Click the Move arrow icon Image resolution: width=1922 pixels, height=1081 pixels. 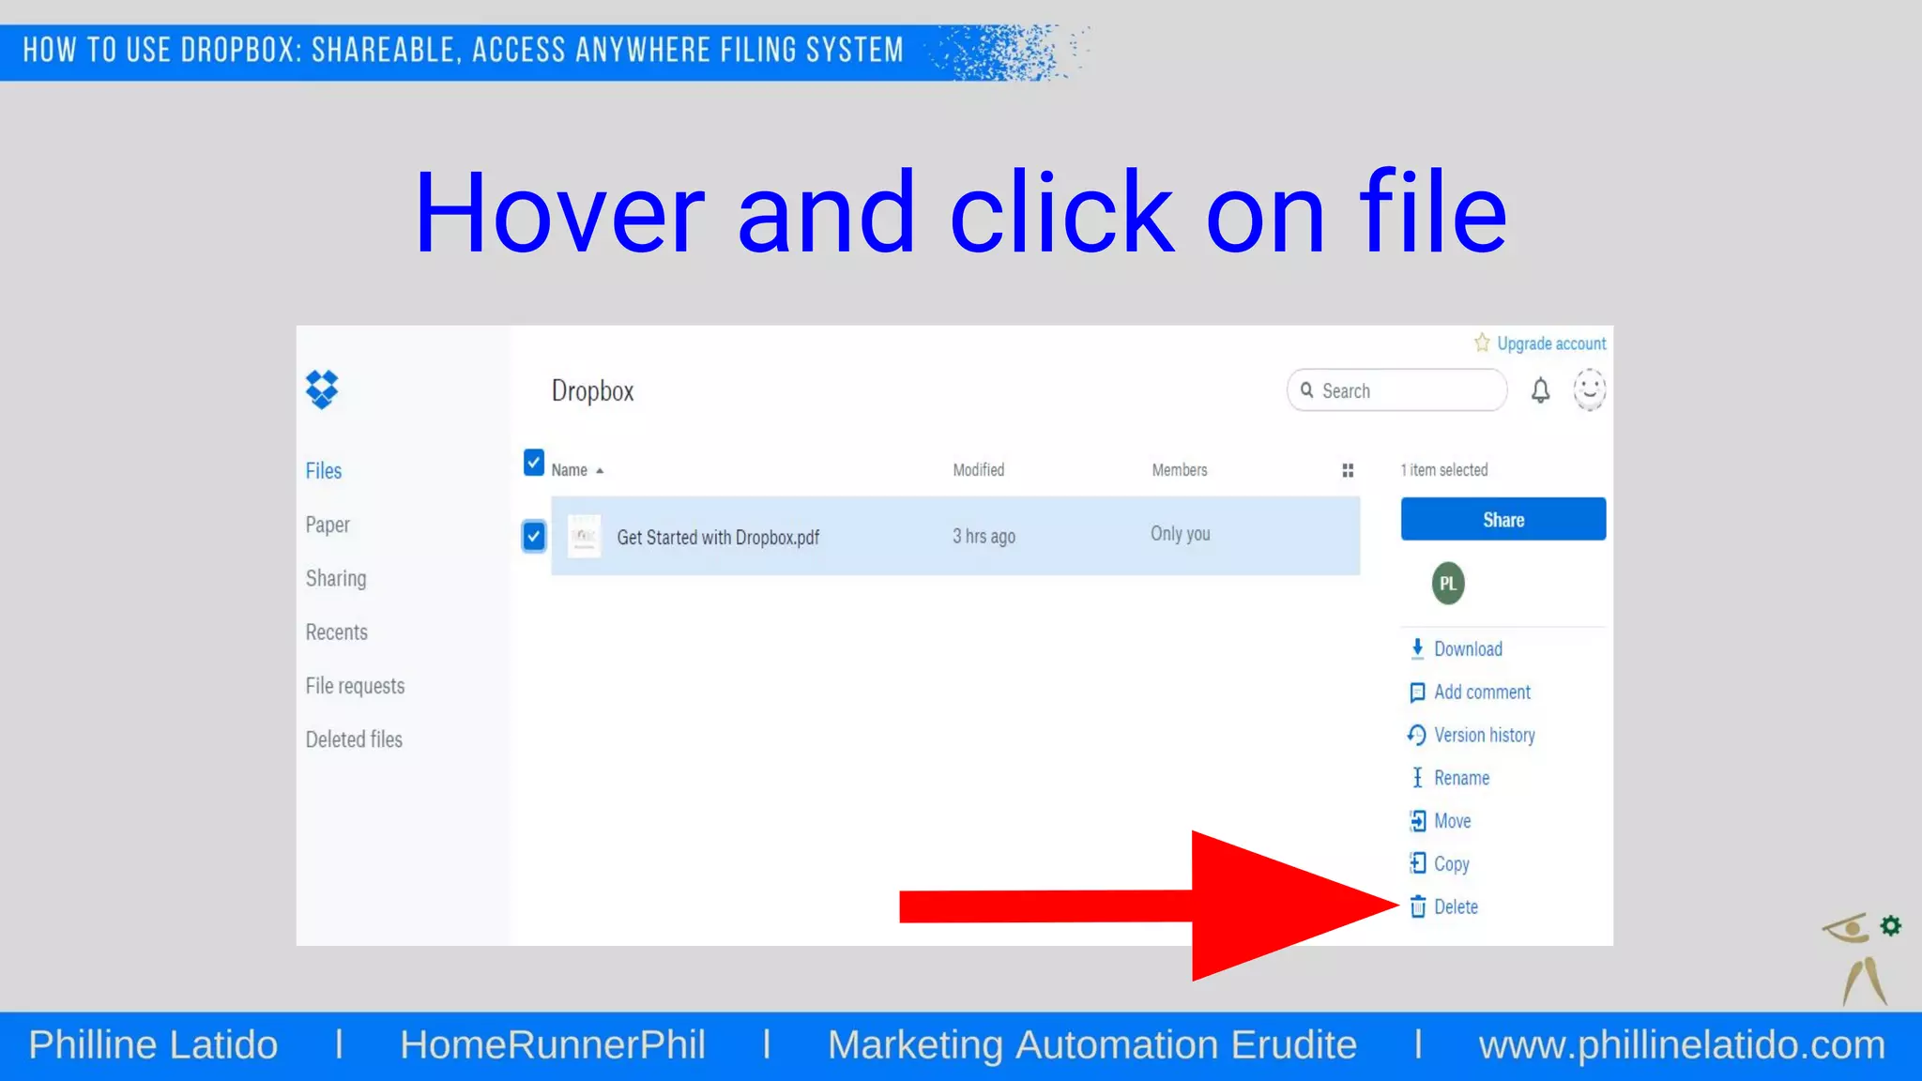coord(1417,821)
